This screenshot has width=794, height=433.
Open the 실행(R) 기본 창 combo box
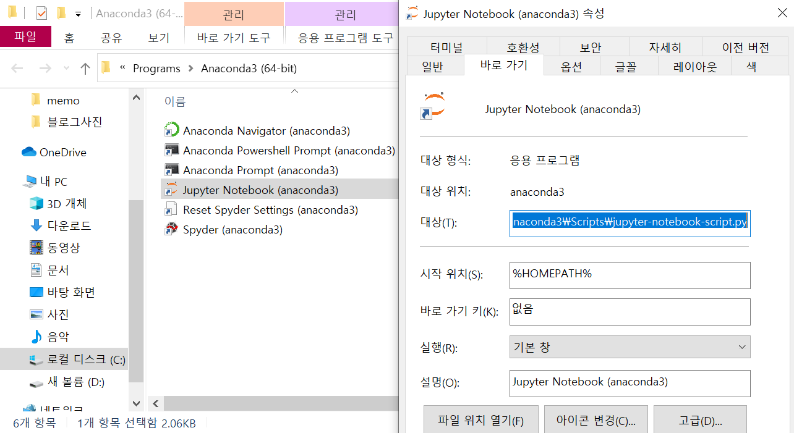click(x=630, y=347)
